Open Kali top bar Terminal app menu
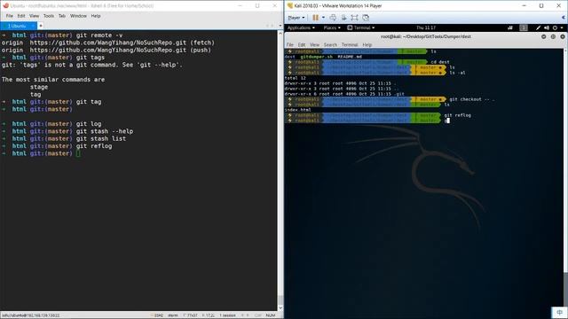The width and height of the screenshot is (568, 319). pyautogui.click(x=361, y=27)
